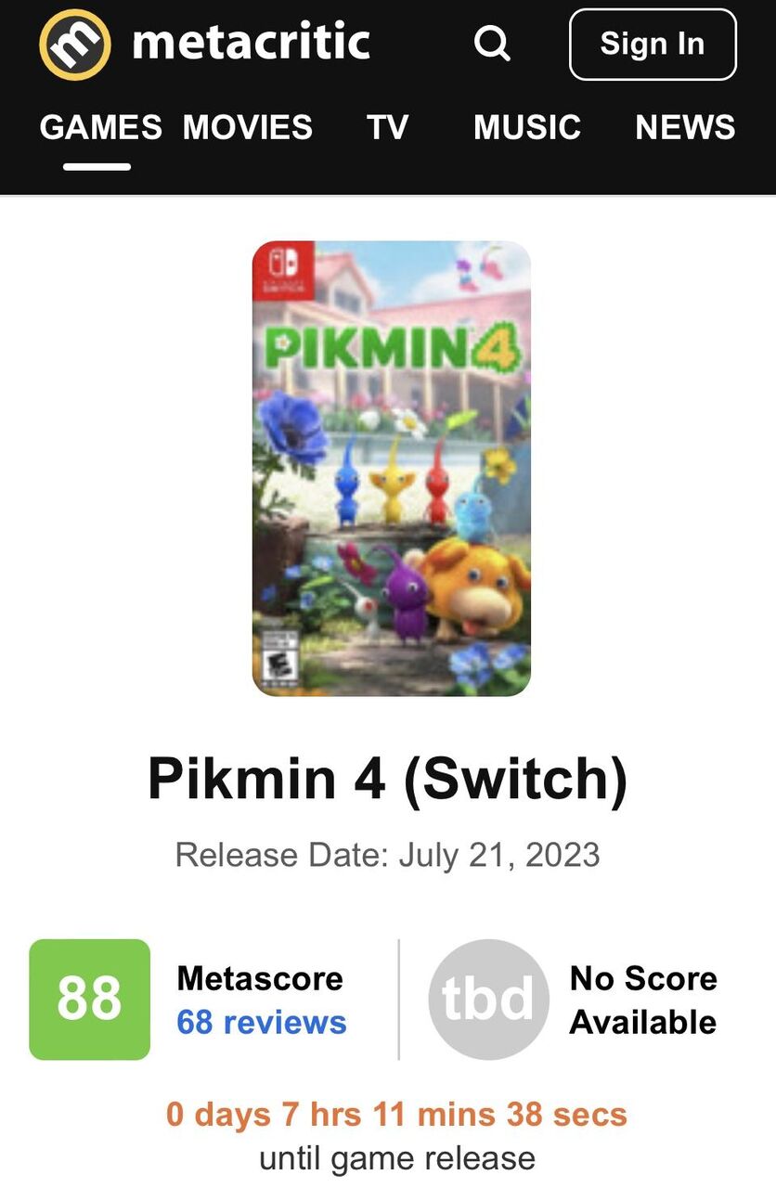
Task: Click the Pikmin 4 (Switch) title
Action: coord(388,781)
